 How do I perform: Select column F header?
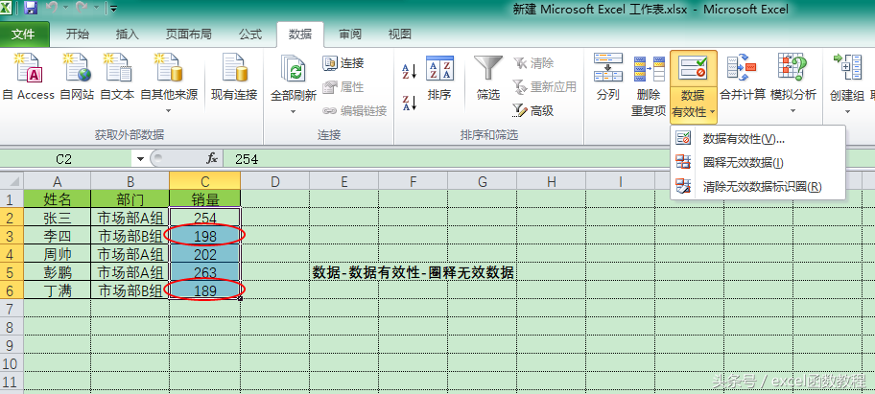pos(413,180)
